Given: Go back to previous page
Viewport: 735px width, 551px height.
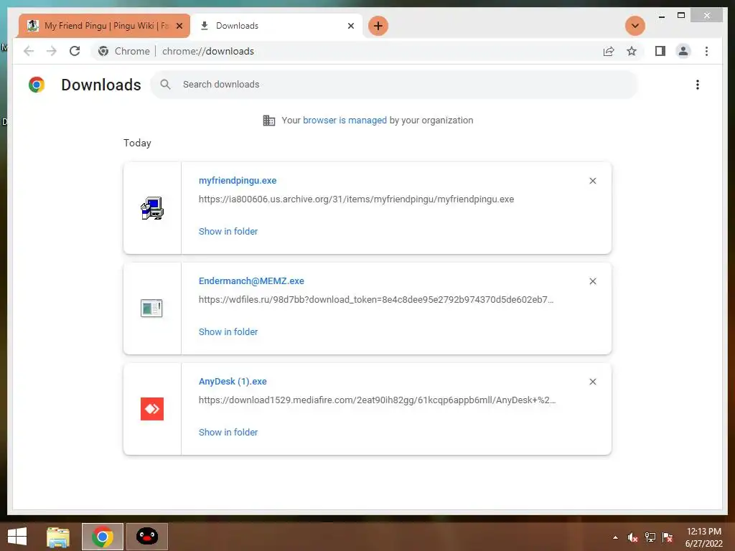Looking at the screenshot, I should (29, 51).
